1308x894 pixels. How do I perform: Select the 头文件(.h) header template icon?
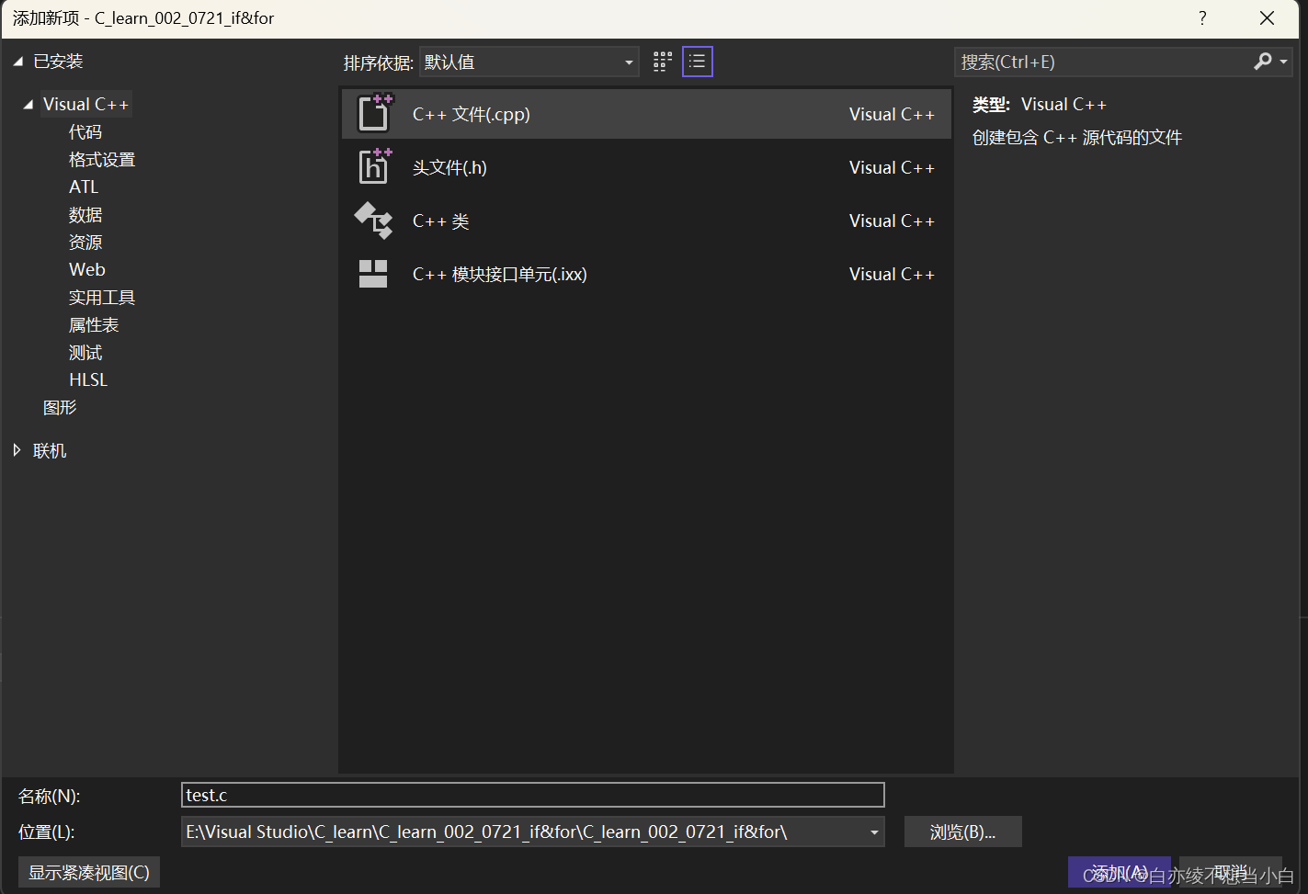(373, 166)
